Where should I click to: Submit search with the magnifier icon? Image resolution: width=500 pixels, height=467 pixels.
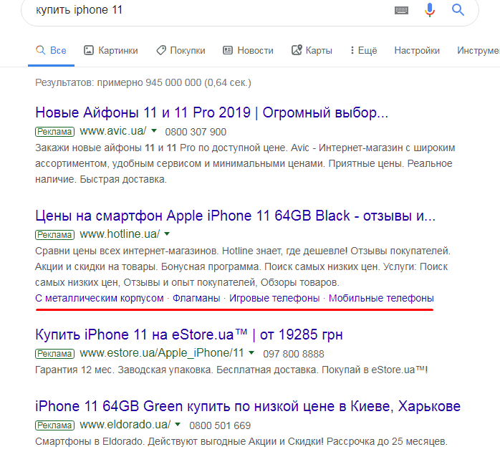pos(458,10)
